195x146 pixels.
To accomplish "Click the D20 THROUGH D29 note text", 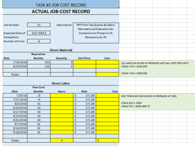I will click(149, 96).
